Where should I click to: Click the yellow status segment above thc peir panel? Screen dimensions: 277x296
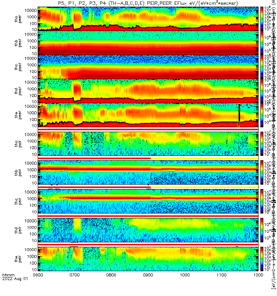205,187
